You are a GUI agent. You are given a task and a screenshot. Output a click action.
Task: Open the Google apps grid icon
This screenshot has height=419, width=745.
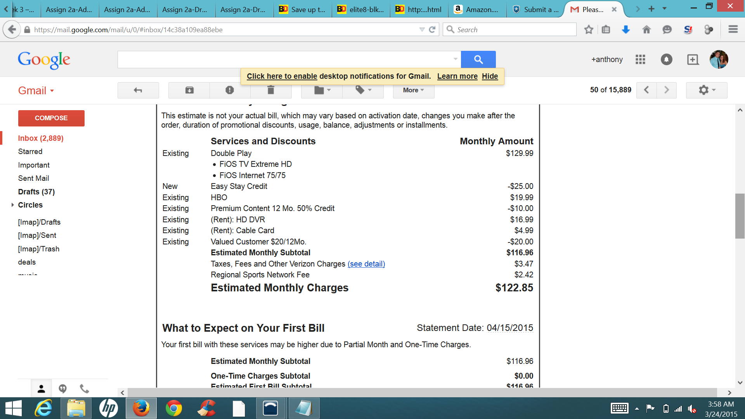click(x=640, y=59)
